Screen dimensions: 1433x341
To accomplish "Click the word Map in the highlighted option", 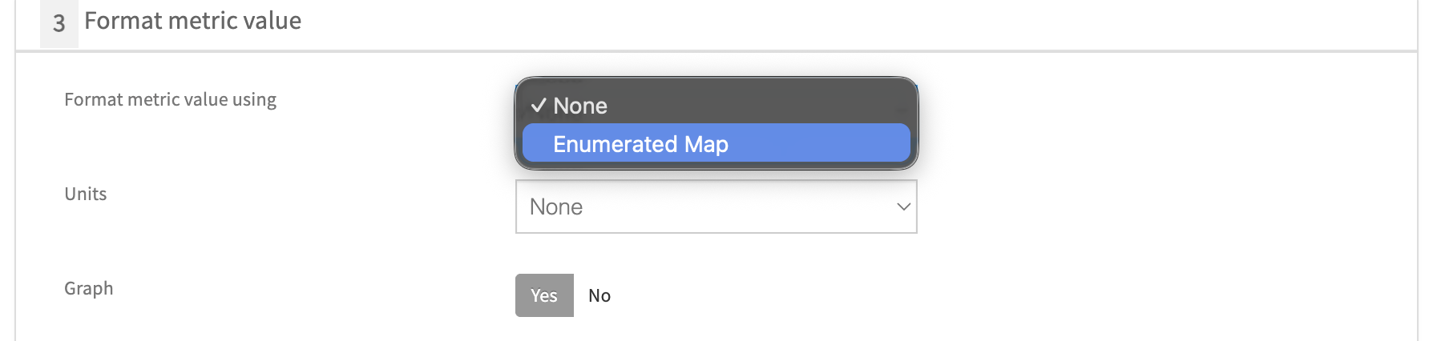I will [x=706, y=144].
